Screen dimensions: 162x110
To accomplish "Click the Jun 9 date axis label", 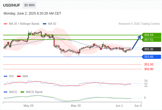I will [138, 106].
